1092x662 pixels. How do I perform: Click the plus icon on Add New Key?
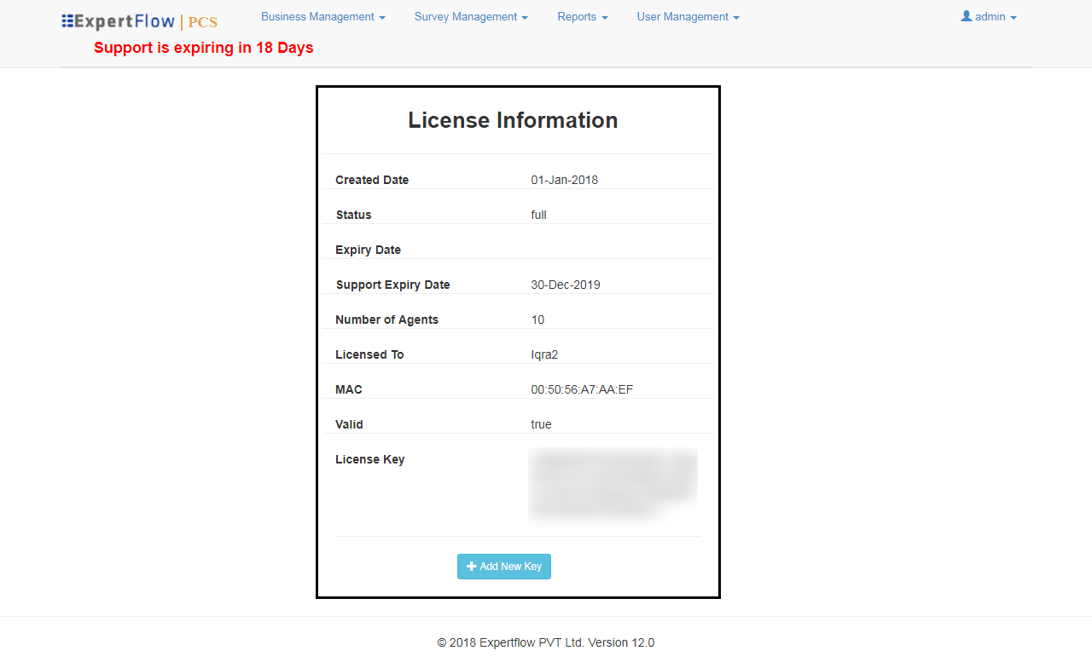click(x=471, y=566)
